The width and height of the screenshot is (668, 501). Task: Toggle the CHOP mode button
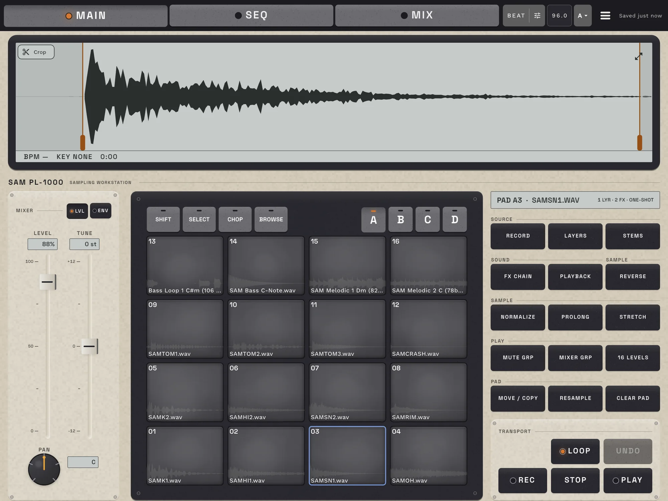[235, 219]
